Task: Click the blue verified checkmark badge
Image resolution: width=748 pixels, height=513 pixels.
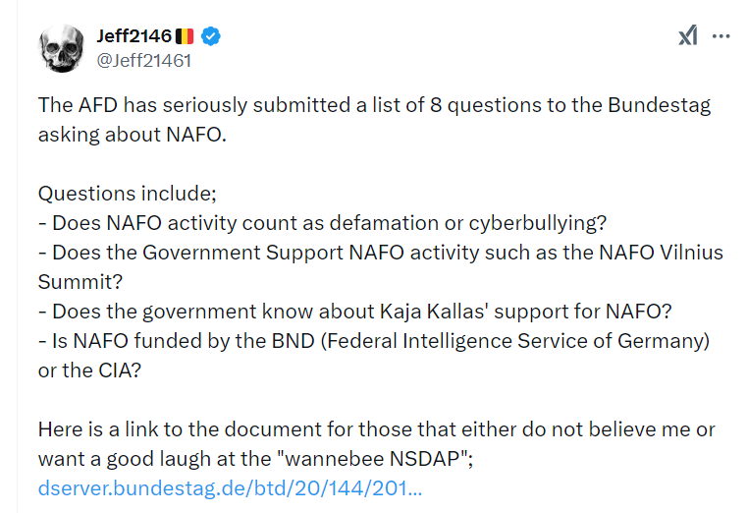Action: coord(210,36)
